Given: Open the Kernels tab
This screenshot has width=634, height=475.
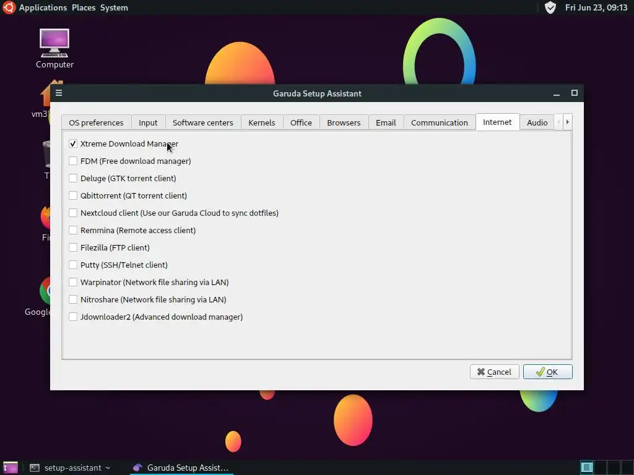Looking at the screenshot, I should 262,122.
